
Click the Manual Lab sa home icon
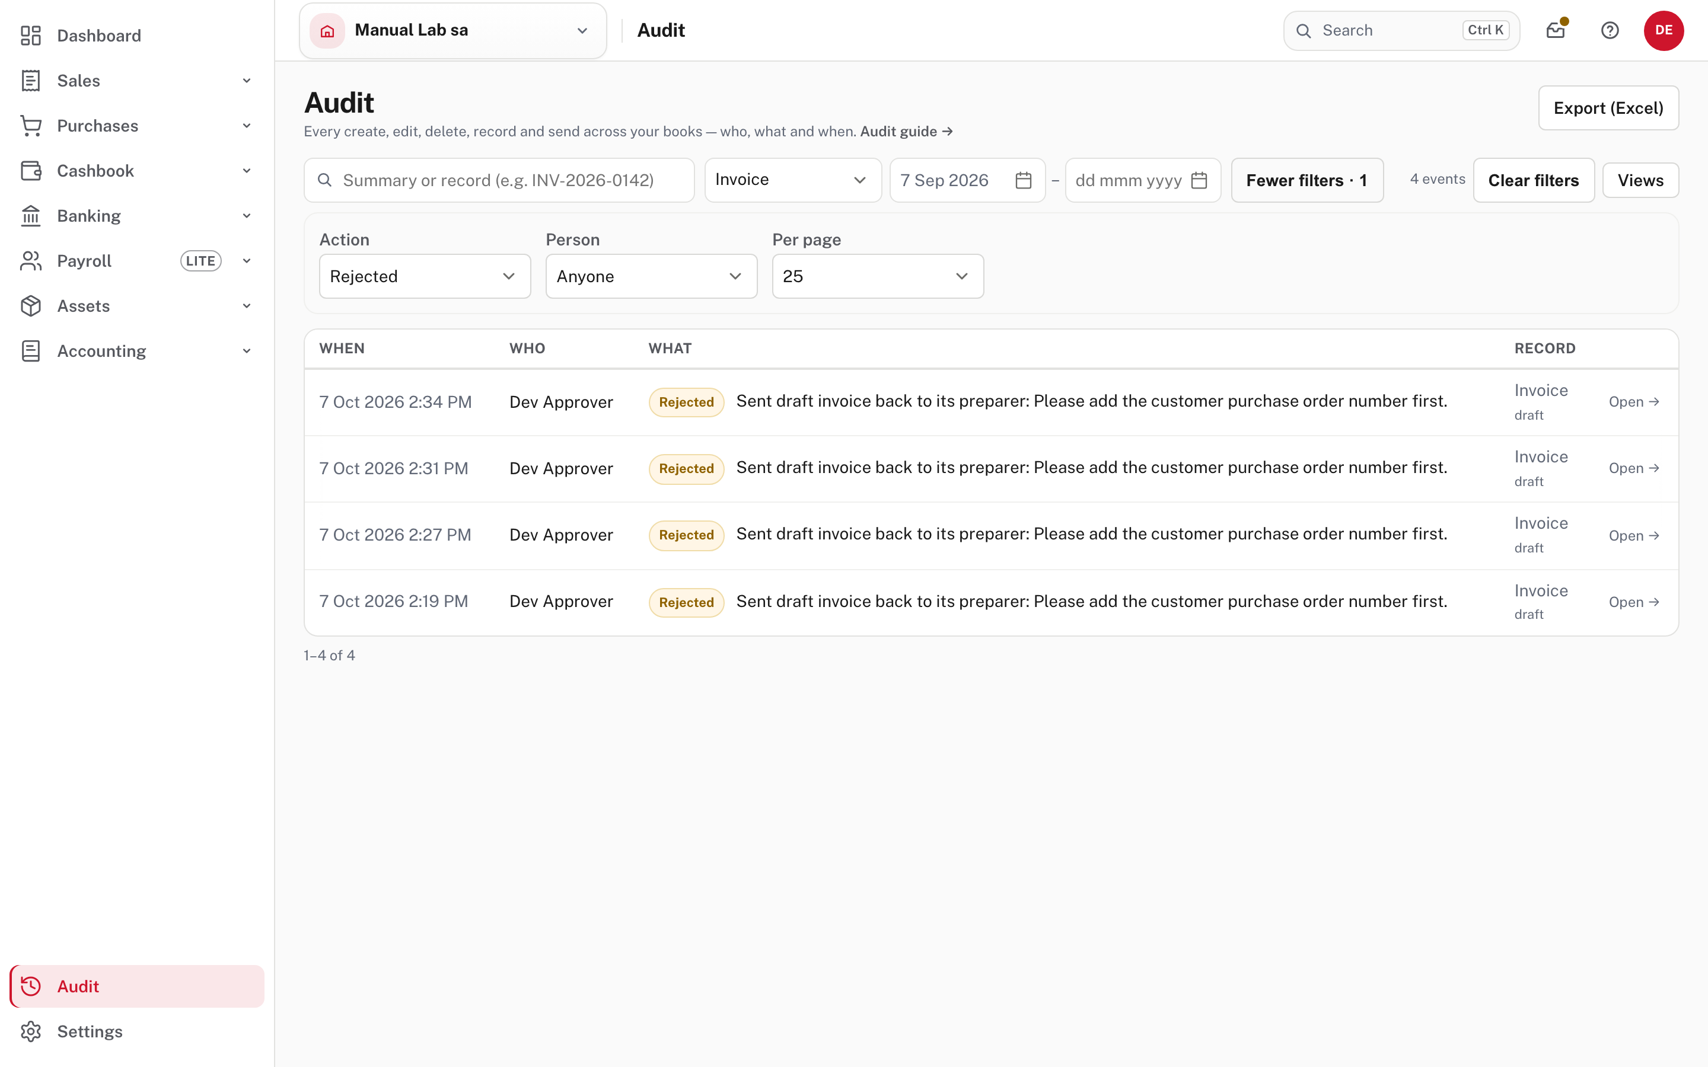[327, 30]
